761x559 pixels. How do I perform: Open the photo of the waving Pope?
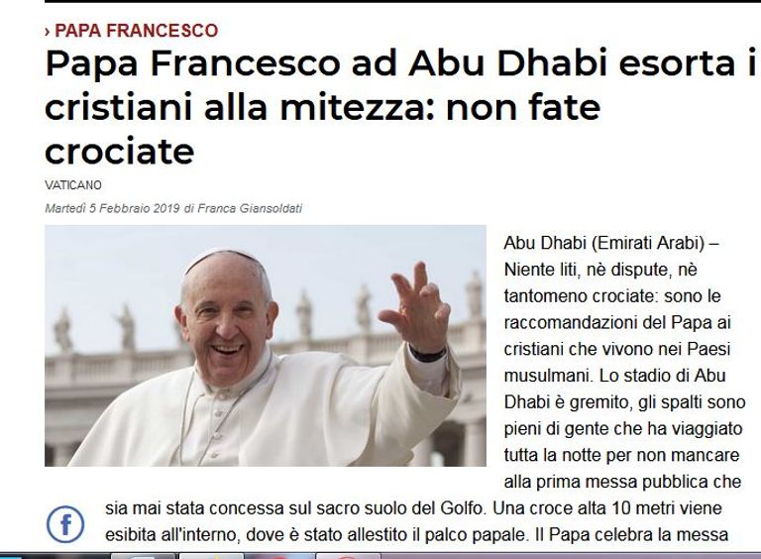point(266,346)
